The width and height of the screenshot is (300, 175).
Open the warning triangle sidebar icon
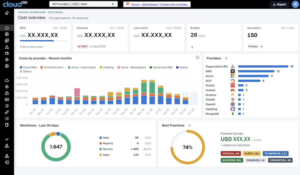point(7,47)
